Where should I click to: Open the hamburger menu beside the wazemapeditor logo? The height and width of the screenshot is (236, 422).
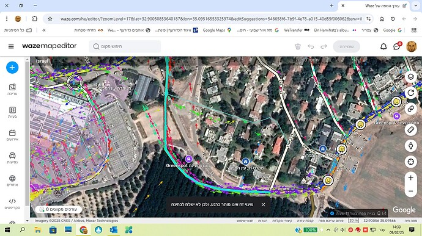point(11,46)
